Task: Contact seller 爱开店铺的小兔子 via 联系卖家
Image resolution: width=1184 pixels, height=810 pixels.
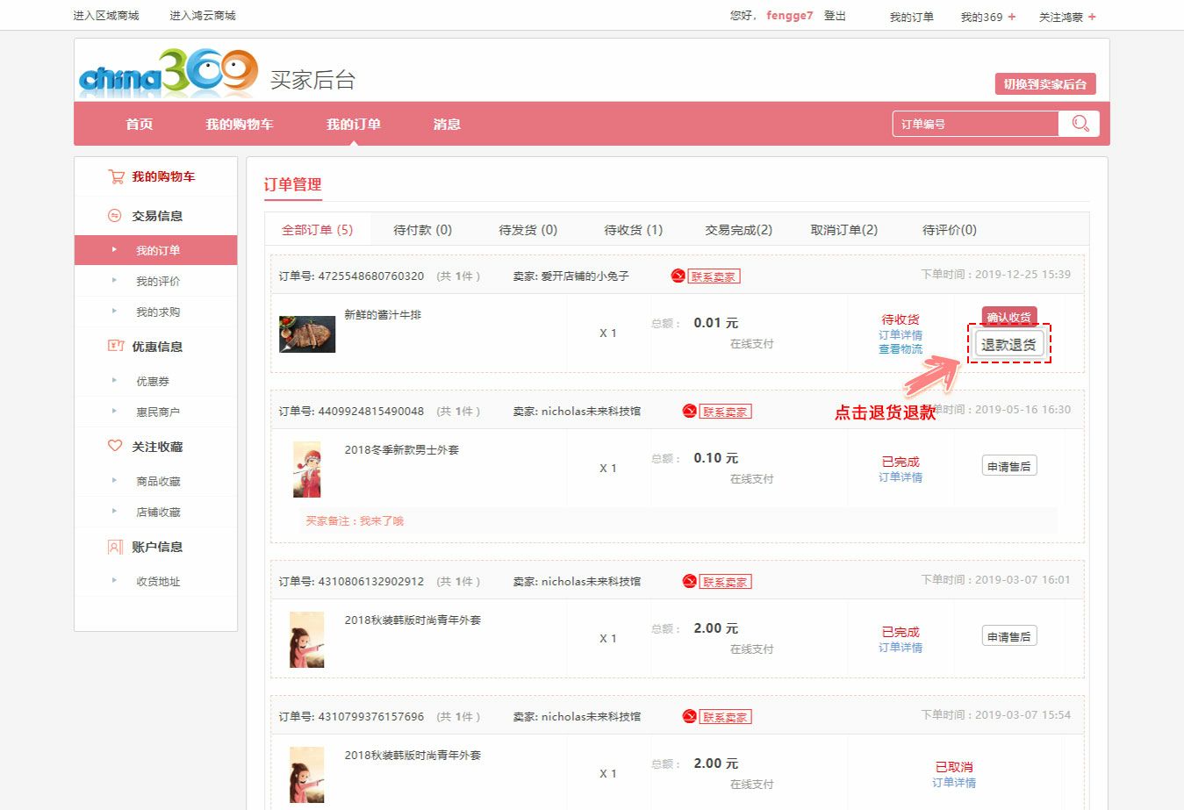Action: point(714,276)
